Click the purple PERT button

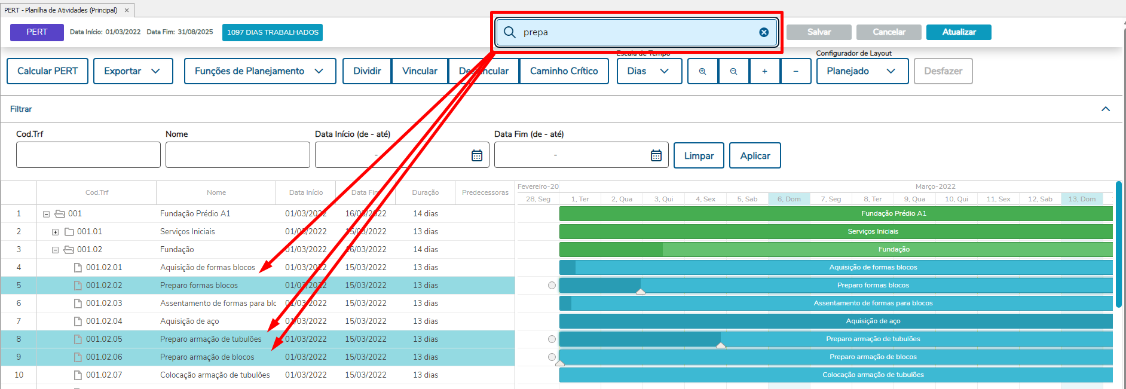pos(37,32)
